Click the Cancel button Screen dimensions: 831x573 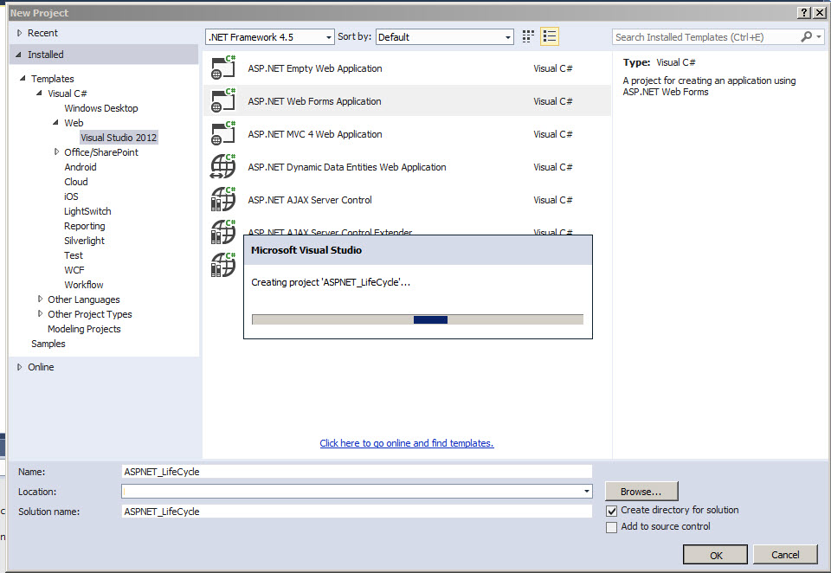(x=785, y=555)
